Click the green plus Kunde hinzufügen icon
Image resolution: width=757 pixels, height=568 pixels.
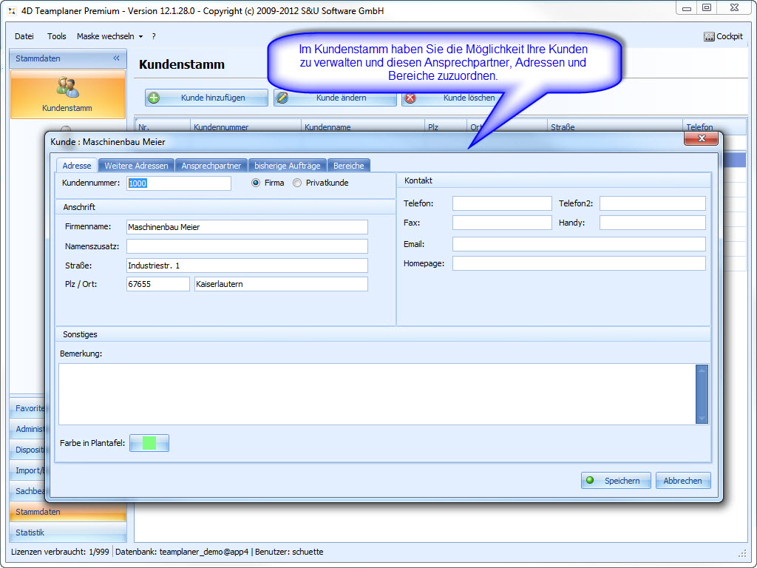[x=154, y=98]
